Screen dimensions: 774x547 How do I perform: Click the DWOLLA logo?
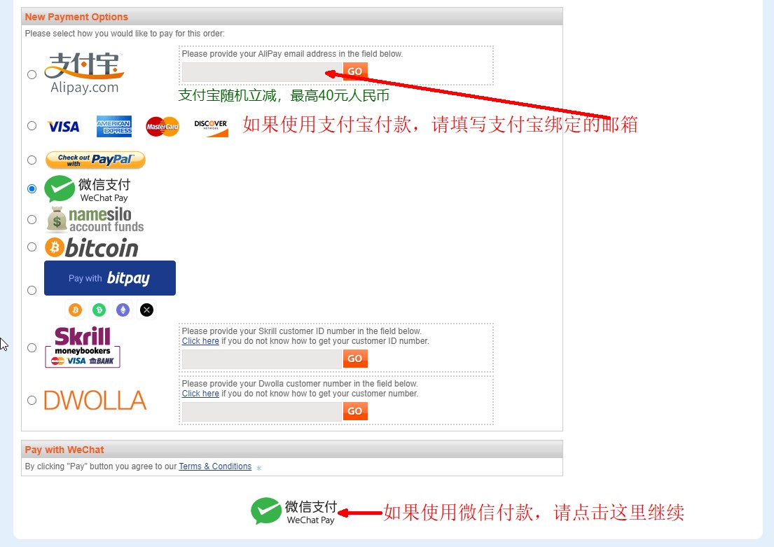tap(95, 401)
